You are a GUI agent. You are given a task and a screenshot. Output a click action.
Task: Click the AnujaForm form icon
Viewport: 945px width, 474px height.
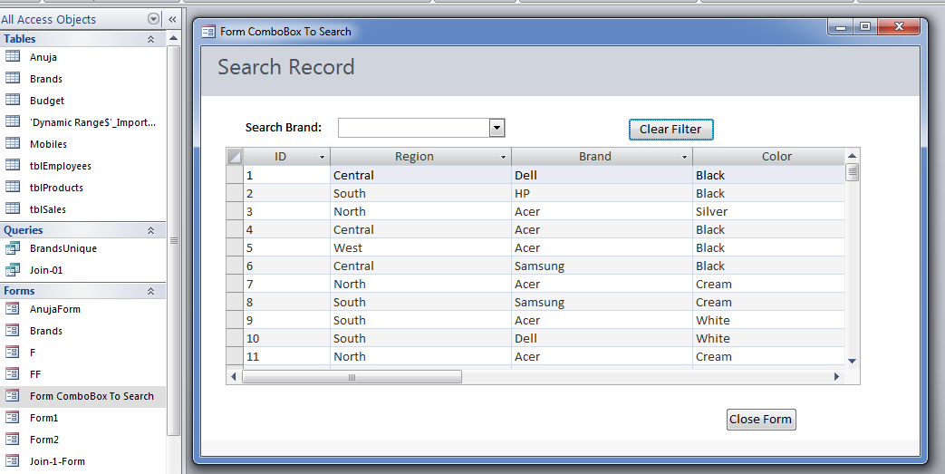tap(13, 309)
